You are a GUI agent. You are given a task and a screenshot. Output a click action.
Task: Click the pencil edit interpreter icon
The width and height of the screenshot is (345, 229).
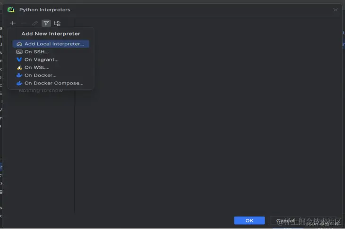[x=35, y=23]
